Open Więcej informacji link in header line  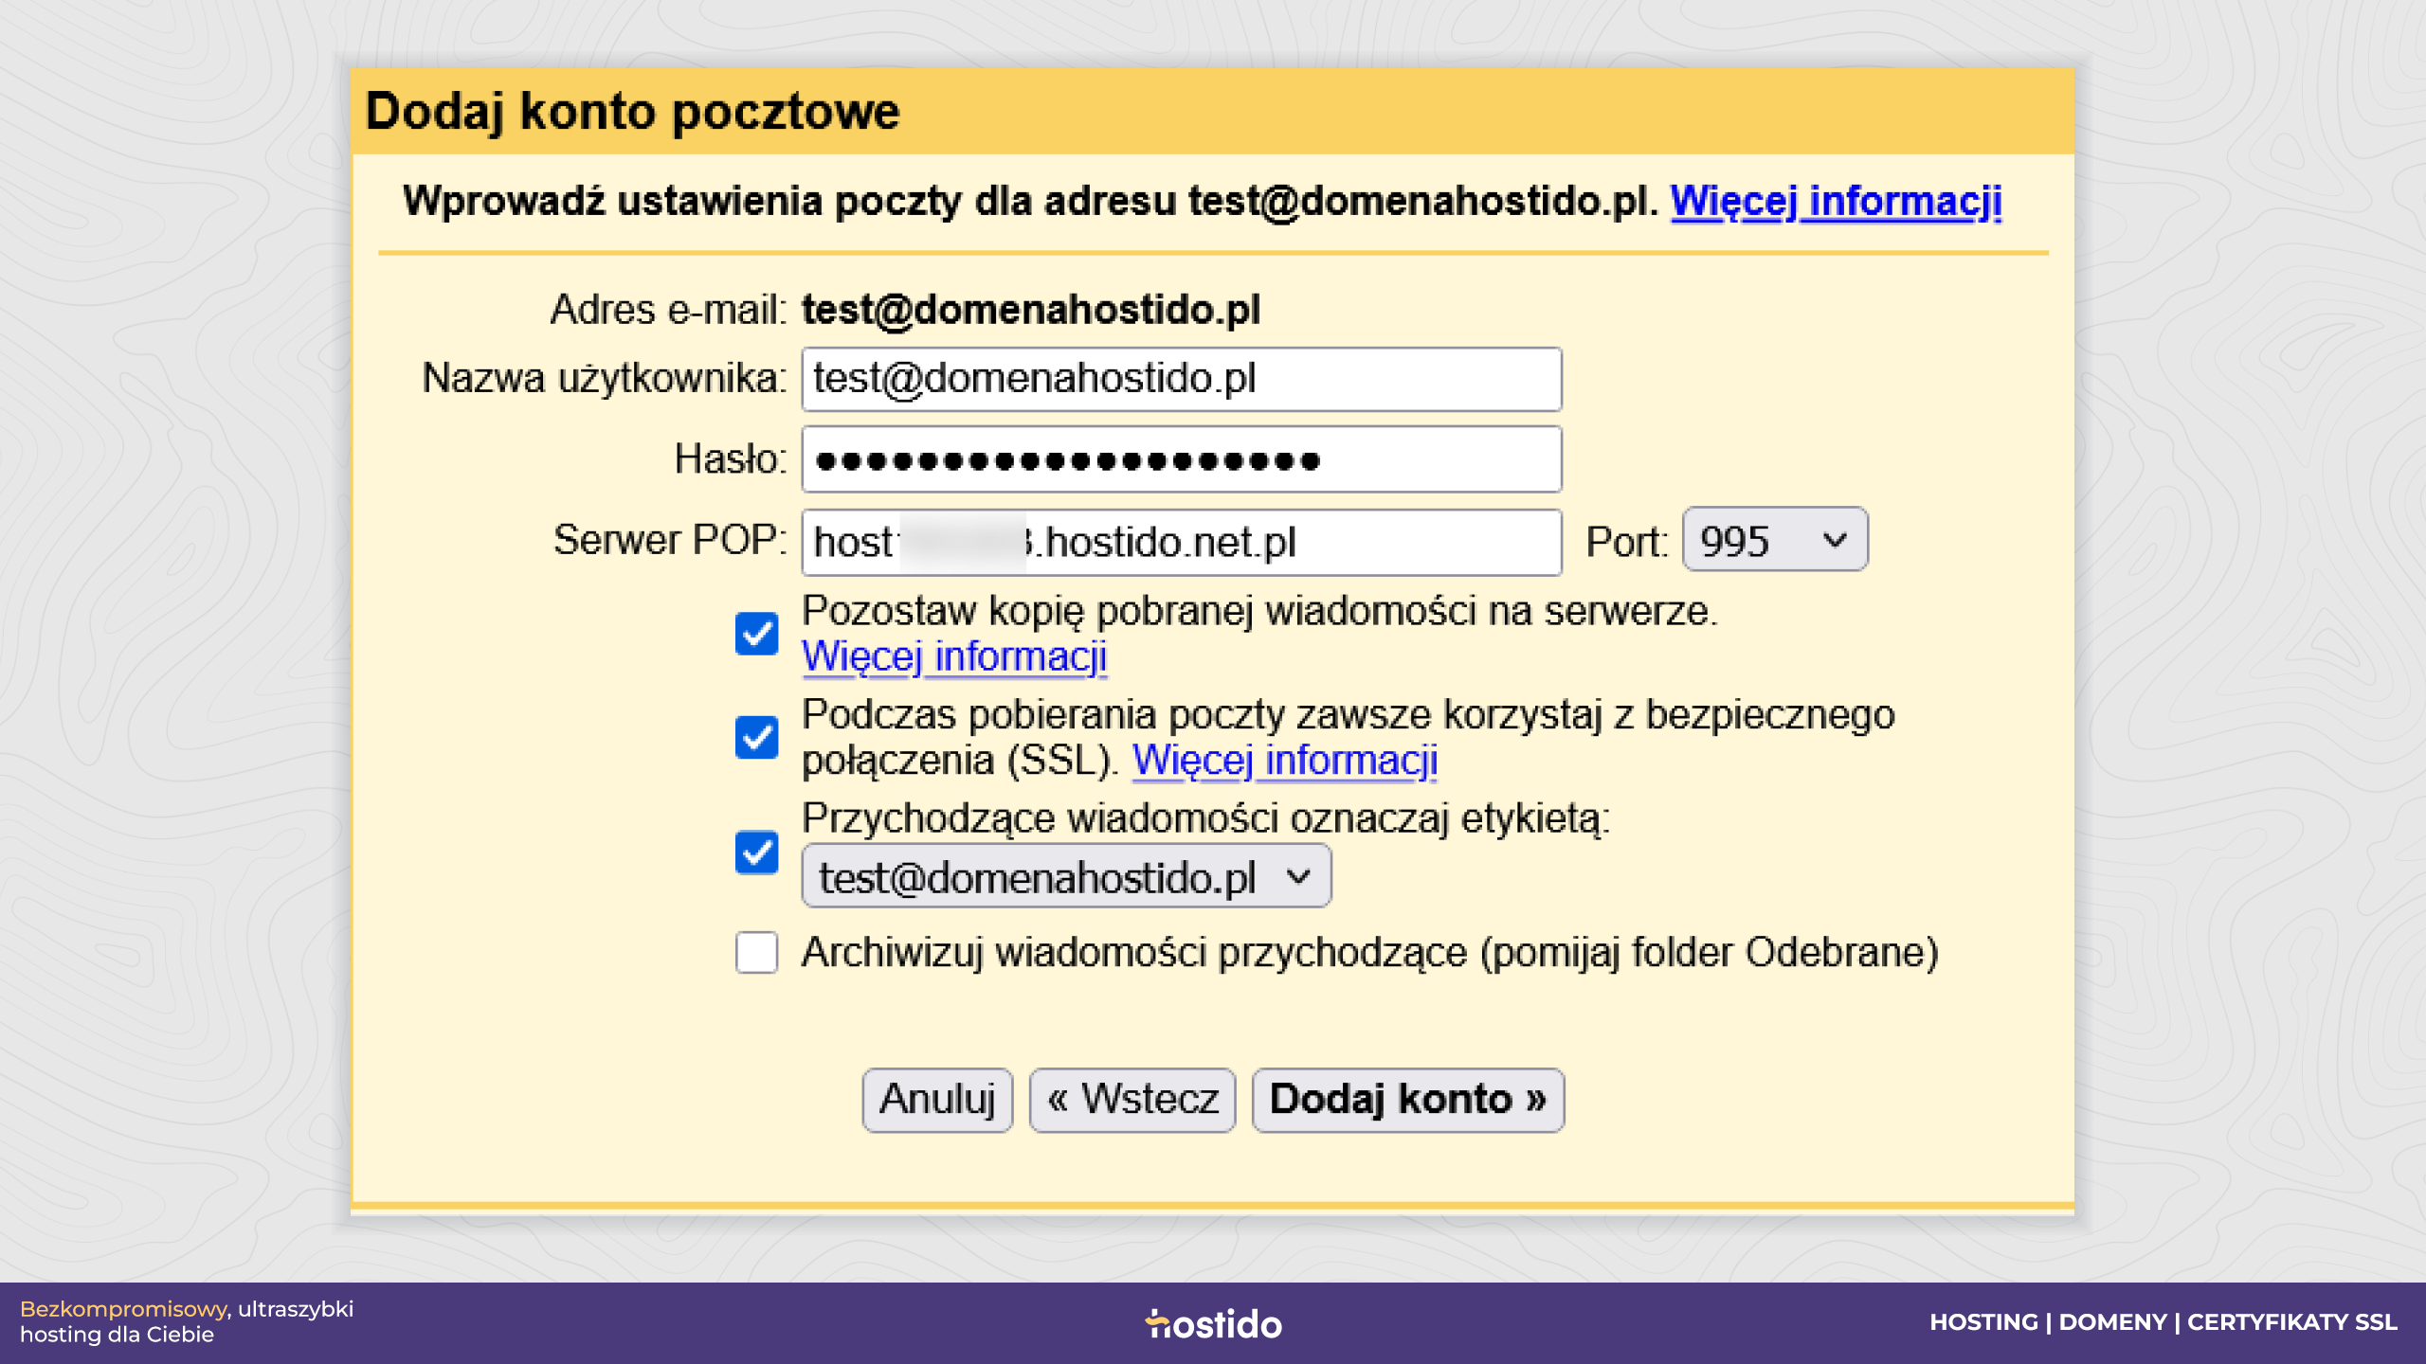[x=1836, y=202]
